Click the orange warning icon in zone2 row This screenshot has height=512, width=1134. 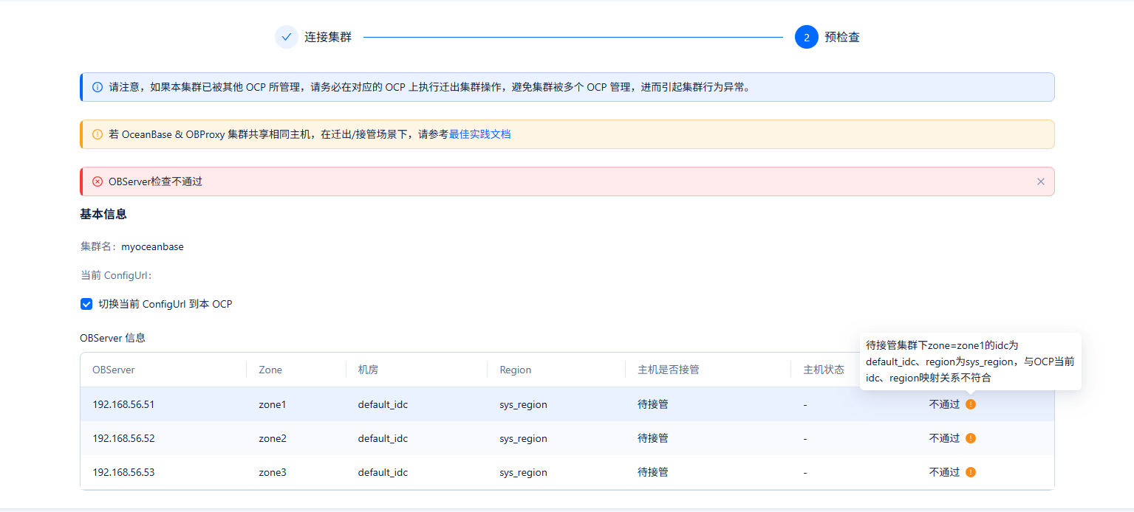(x=971, y=438)
